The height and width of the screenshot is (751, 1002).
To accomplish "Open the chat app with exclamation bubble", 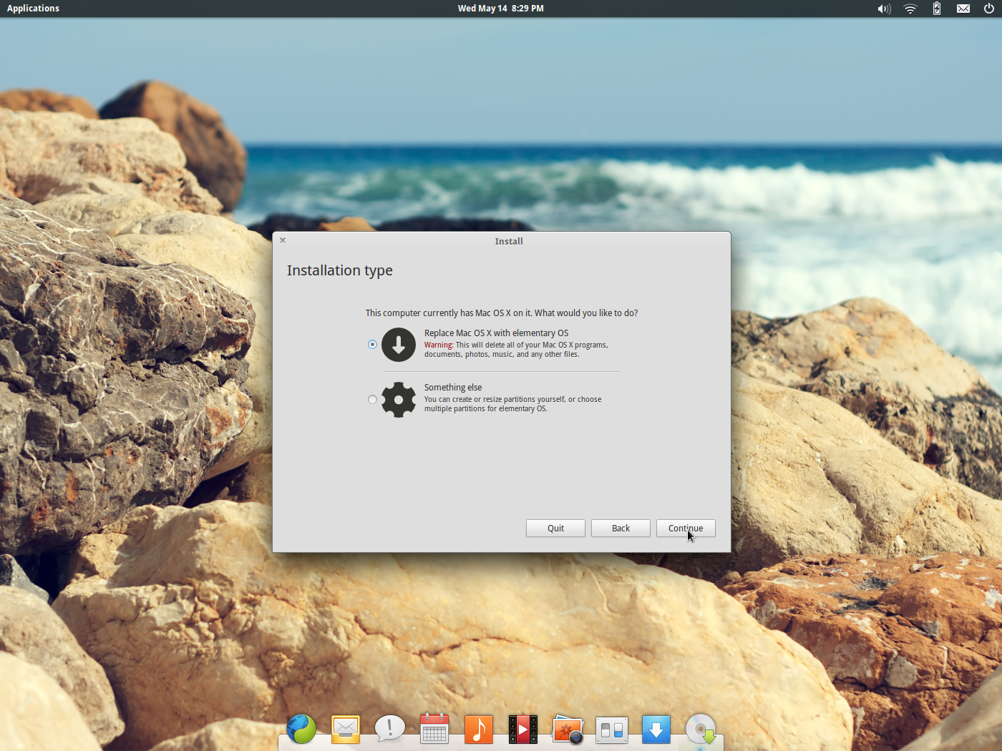I will click(x=390, y=730).
